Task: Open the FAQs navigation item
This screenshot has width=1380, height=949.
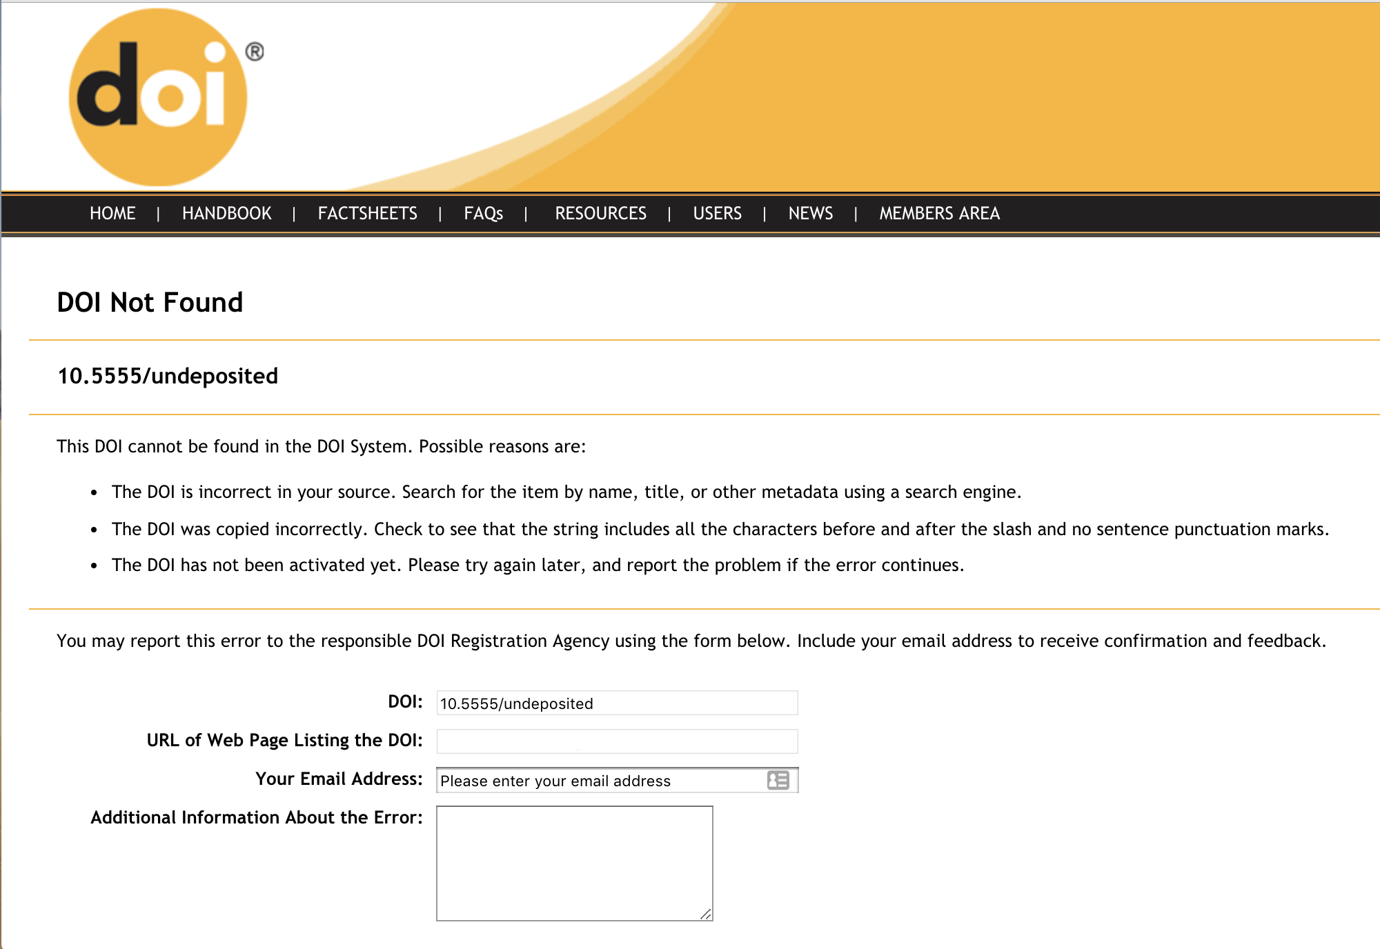Action: [483, 214]
